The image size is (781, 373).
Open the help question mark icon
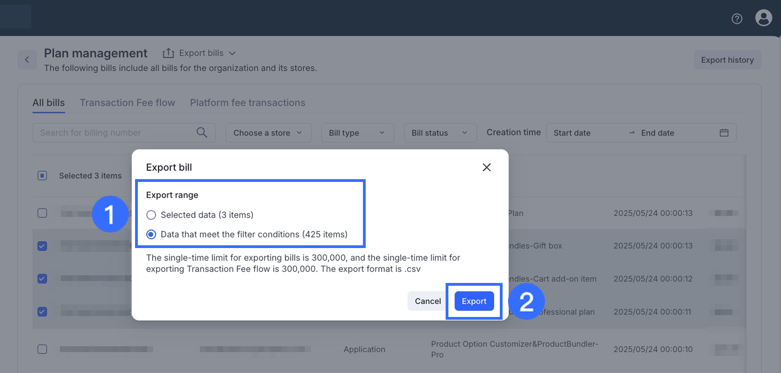click(x=737, y=19)
